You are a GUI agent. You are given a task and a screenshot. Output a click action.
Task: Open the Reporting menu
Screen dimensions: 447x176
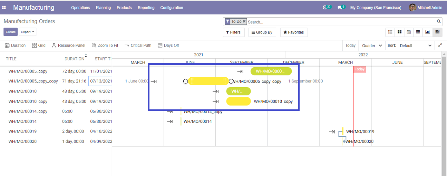(146, 8)
